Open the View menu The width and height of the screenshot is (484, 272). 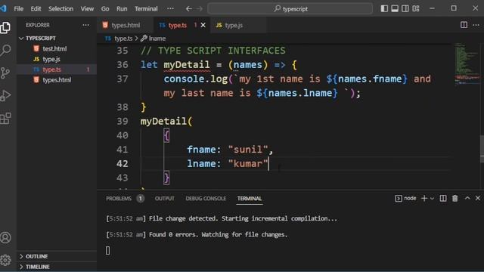[88, 8]
